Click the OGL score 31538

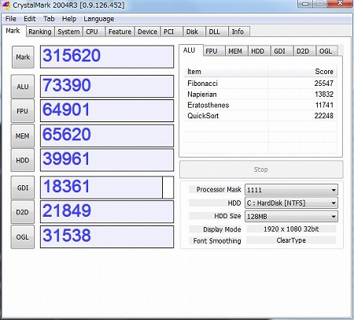[x=107, y=236]
